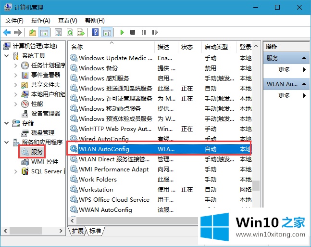311x247 pixels.
Task: Click the Forward arrow toolbar icon
Action: point(18,32)
